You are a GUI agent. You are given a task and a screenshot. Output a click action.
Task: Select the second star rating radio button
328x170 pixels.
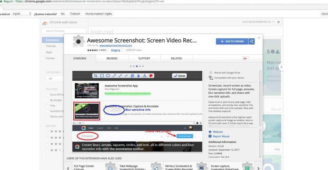47,138
